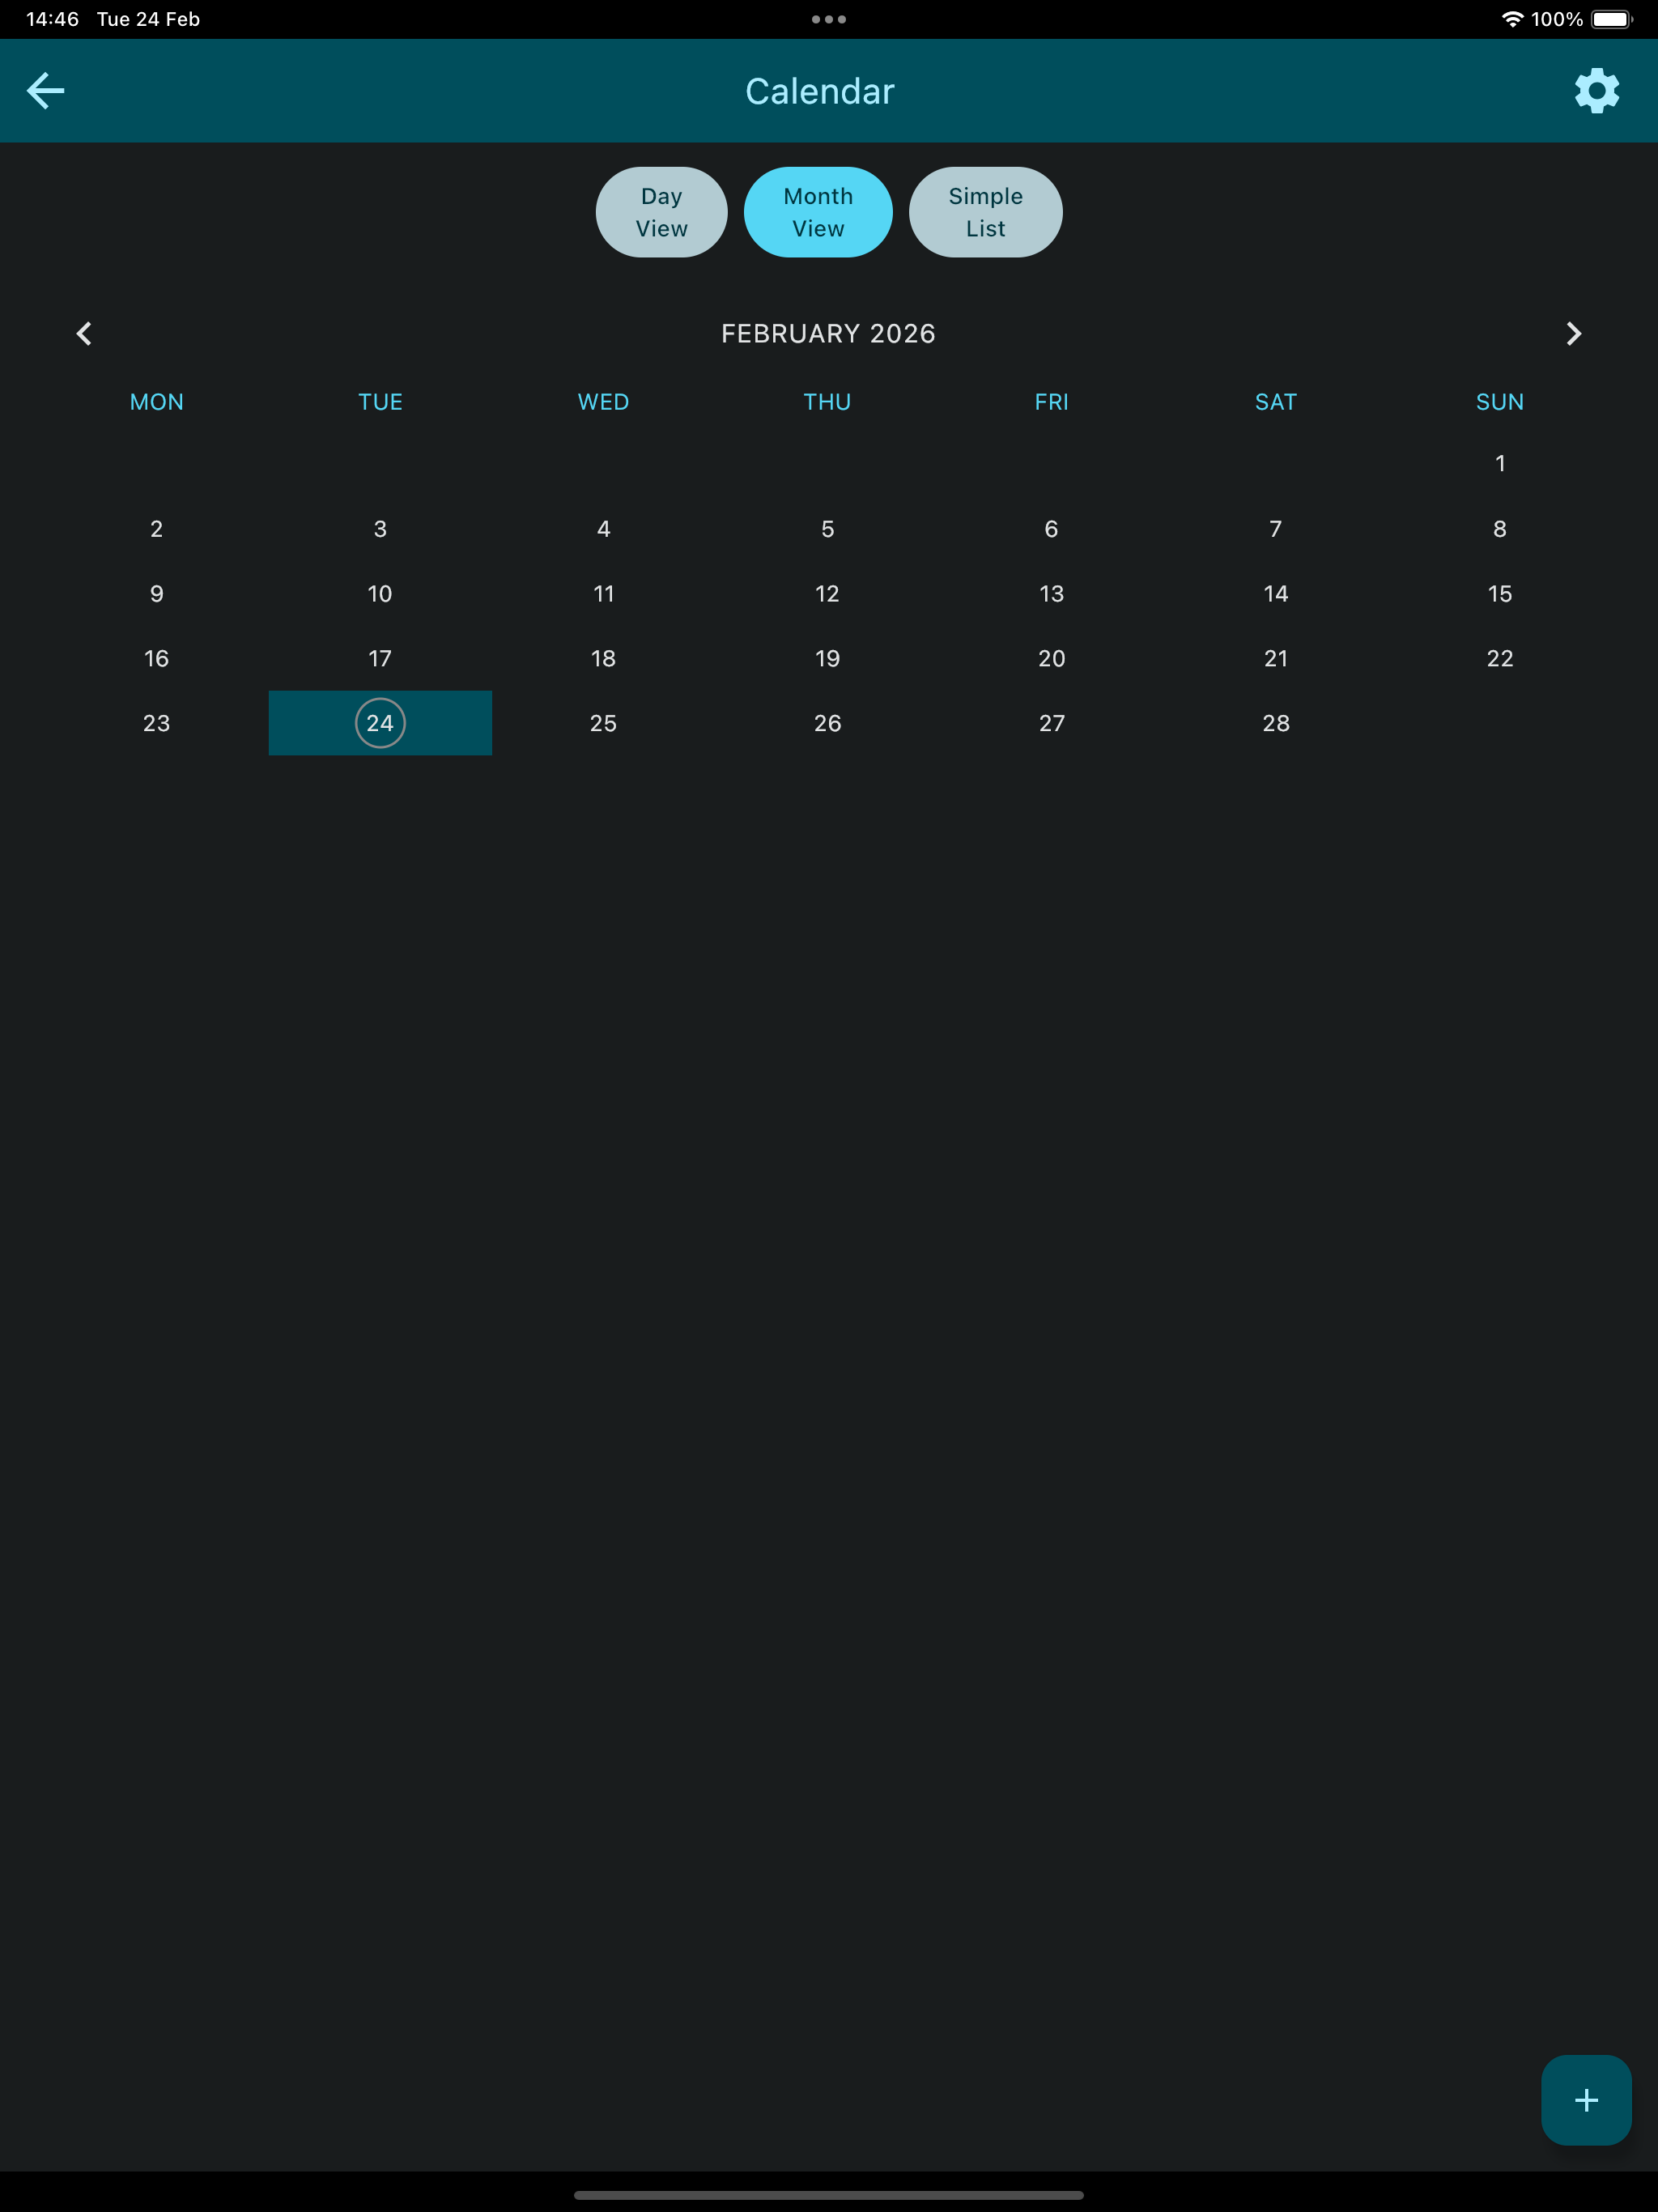
Task: Switch to Day View tab
Action: click(x=661, y=212)
